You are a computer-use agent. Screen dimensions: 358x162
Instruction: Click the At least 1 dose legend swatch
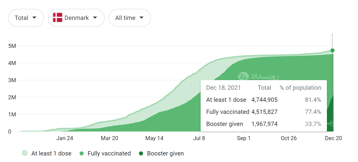(25, 153)
